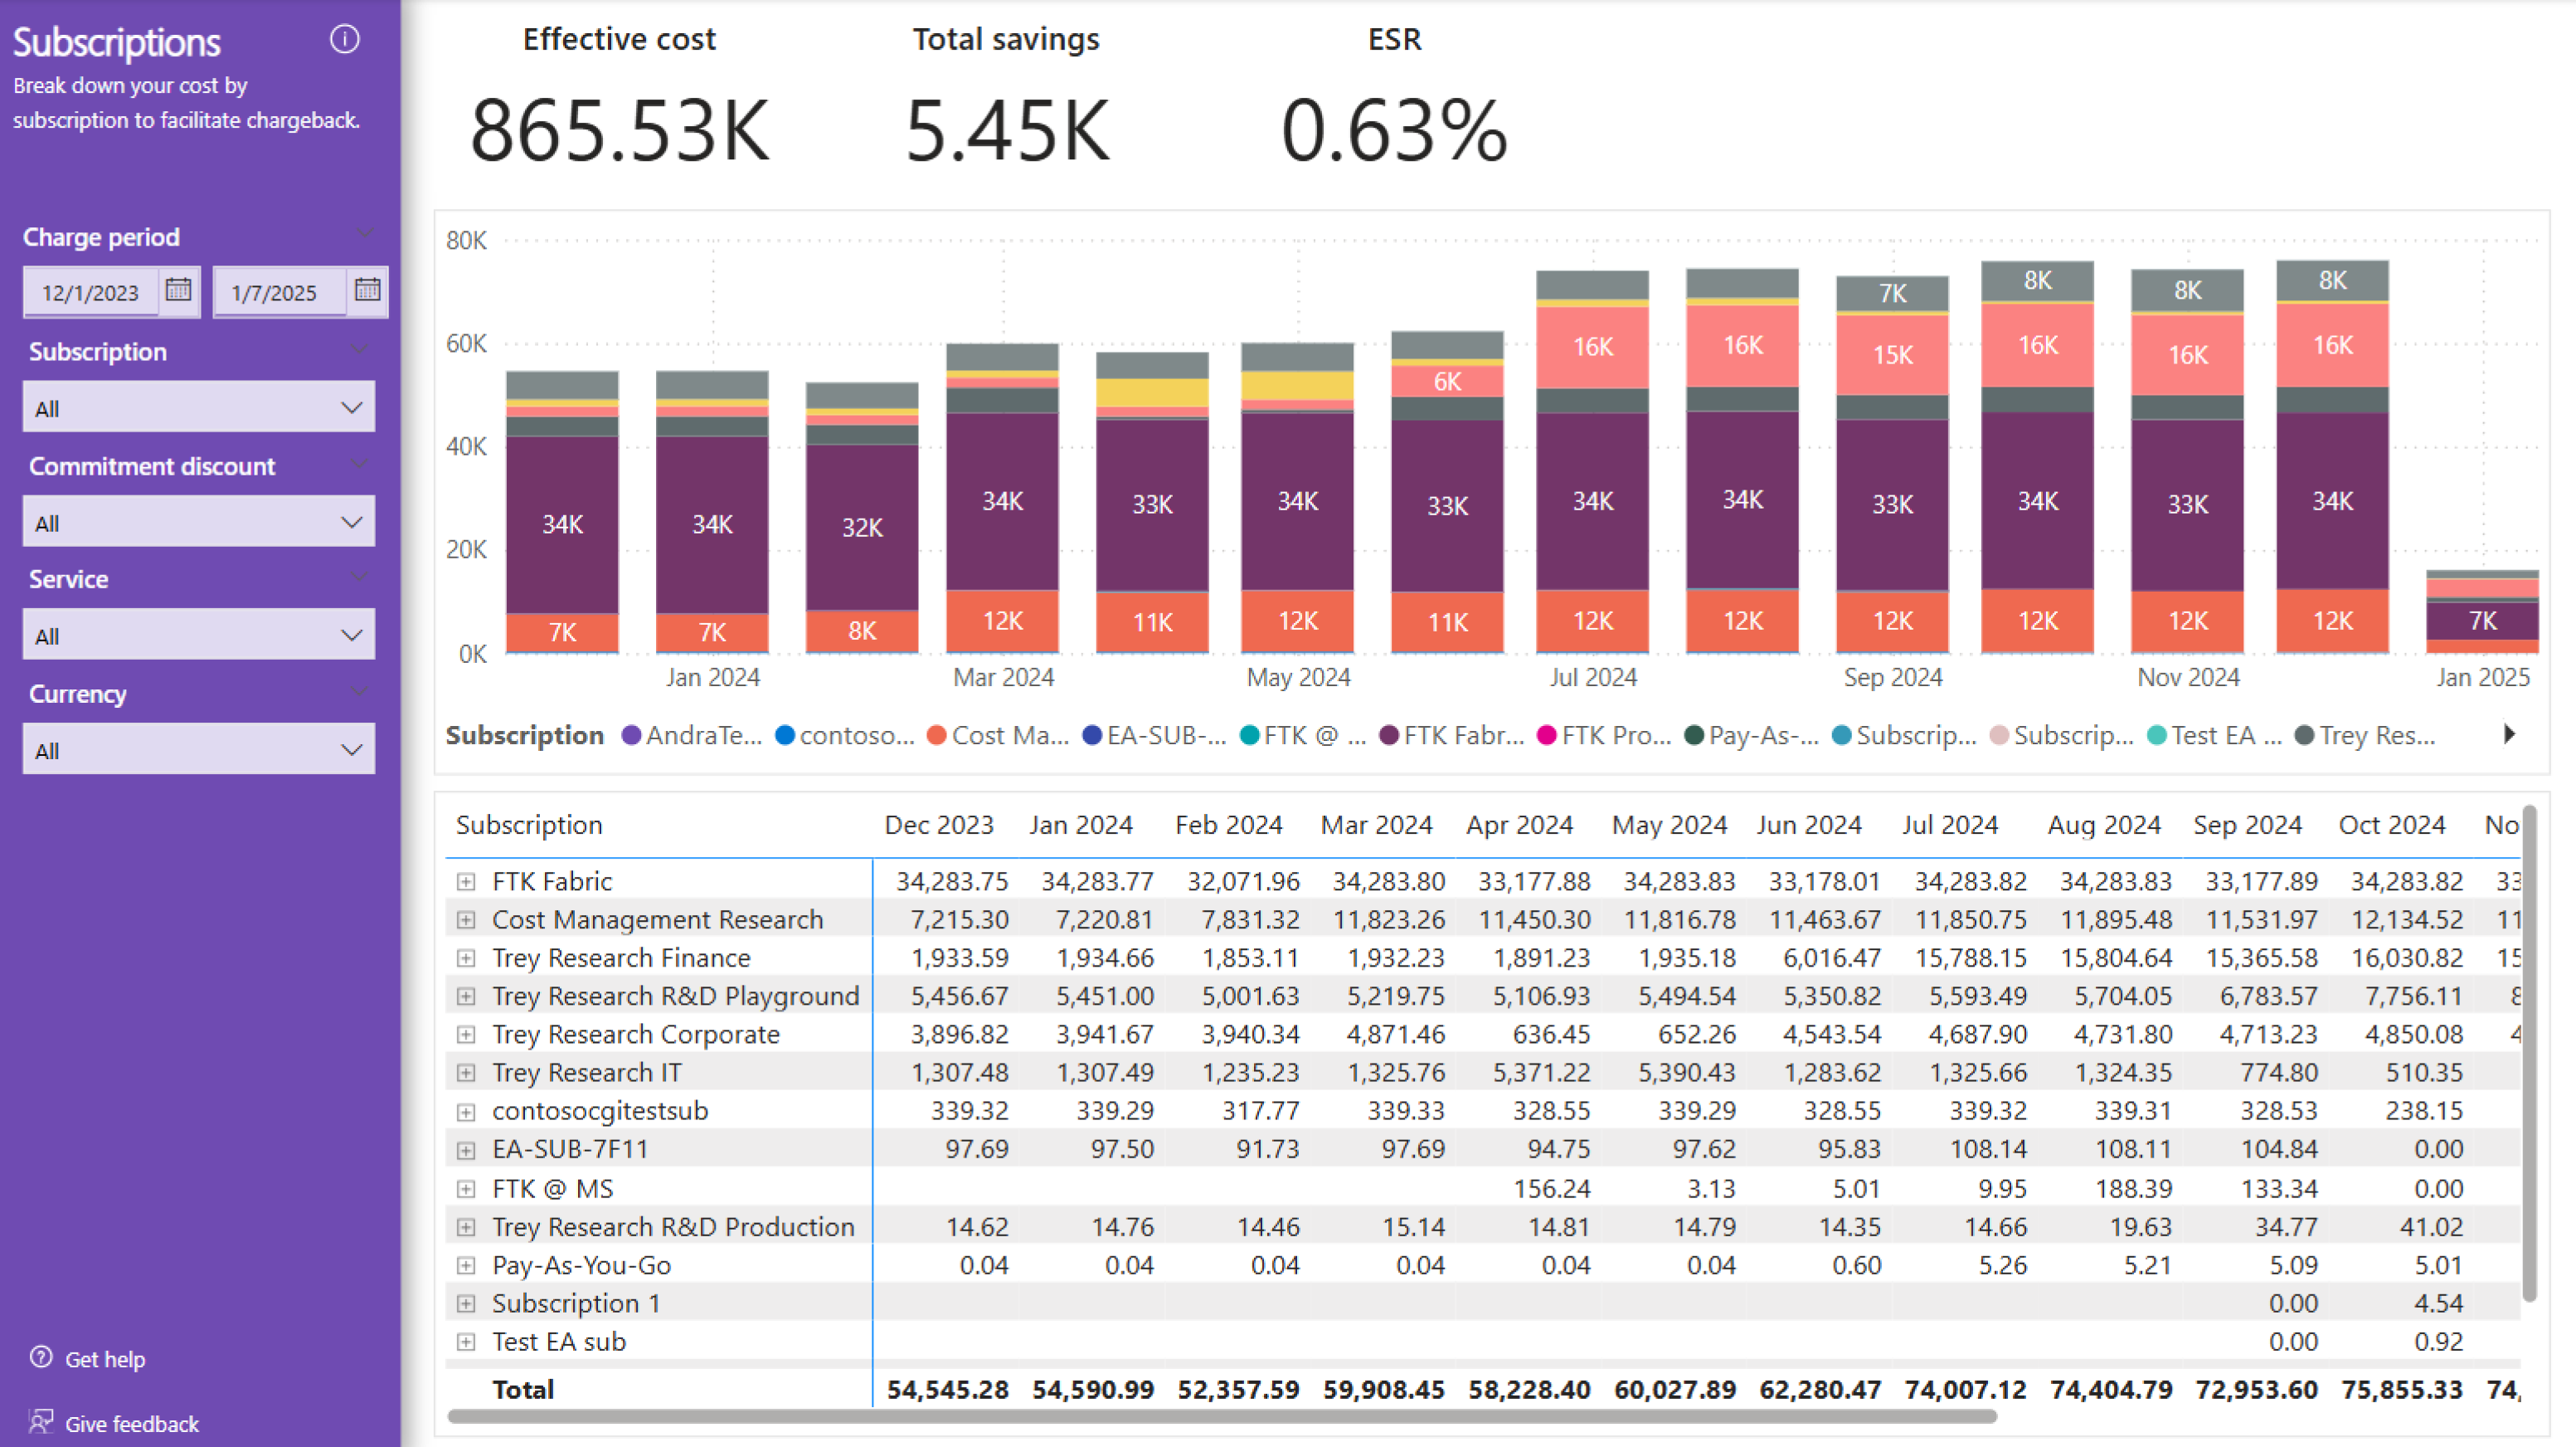Open the Commitment discount dropdown
Viewport: 2576px width, 1447px height.
(x=198, y=523)
